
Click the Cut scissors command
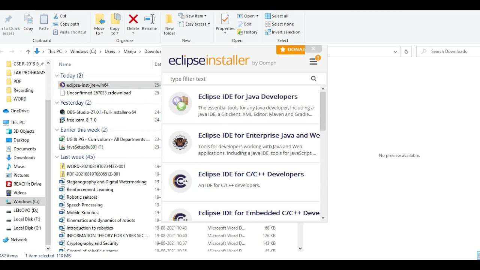click(60, 16)
